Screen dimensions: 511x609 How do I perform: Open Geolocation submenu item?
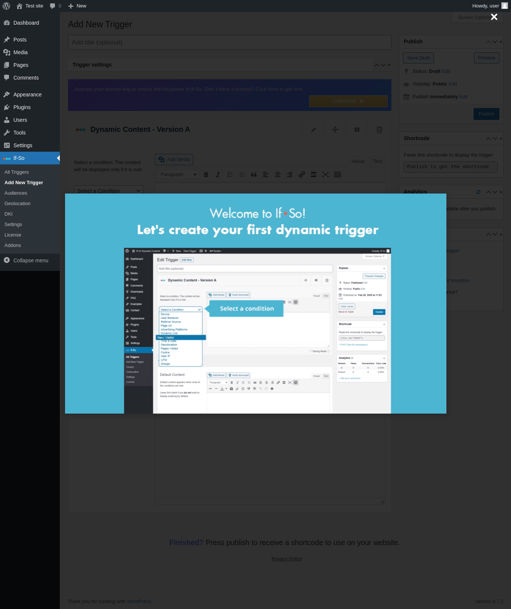pyautogui.click(x=17, y=204)
